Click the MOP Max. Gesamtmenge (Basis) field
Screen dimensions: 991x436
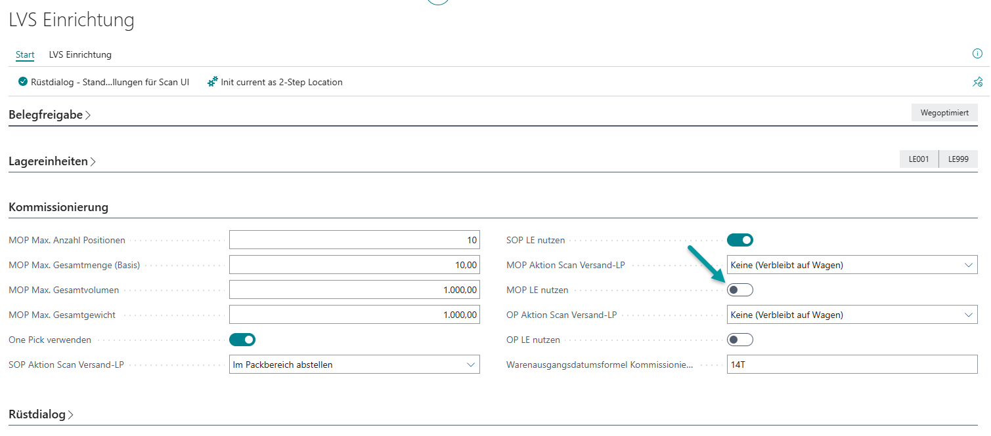(355, 265)
